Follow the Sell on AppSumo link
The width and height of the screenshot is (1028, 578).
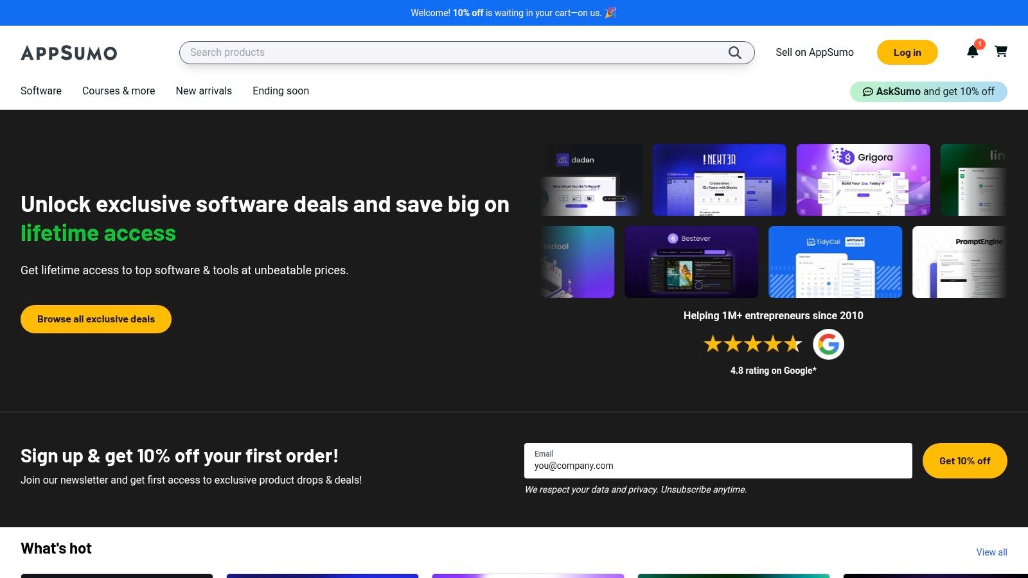pos(814,53)
